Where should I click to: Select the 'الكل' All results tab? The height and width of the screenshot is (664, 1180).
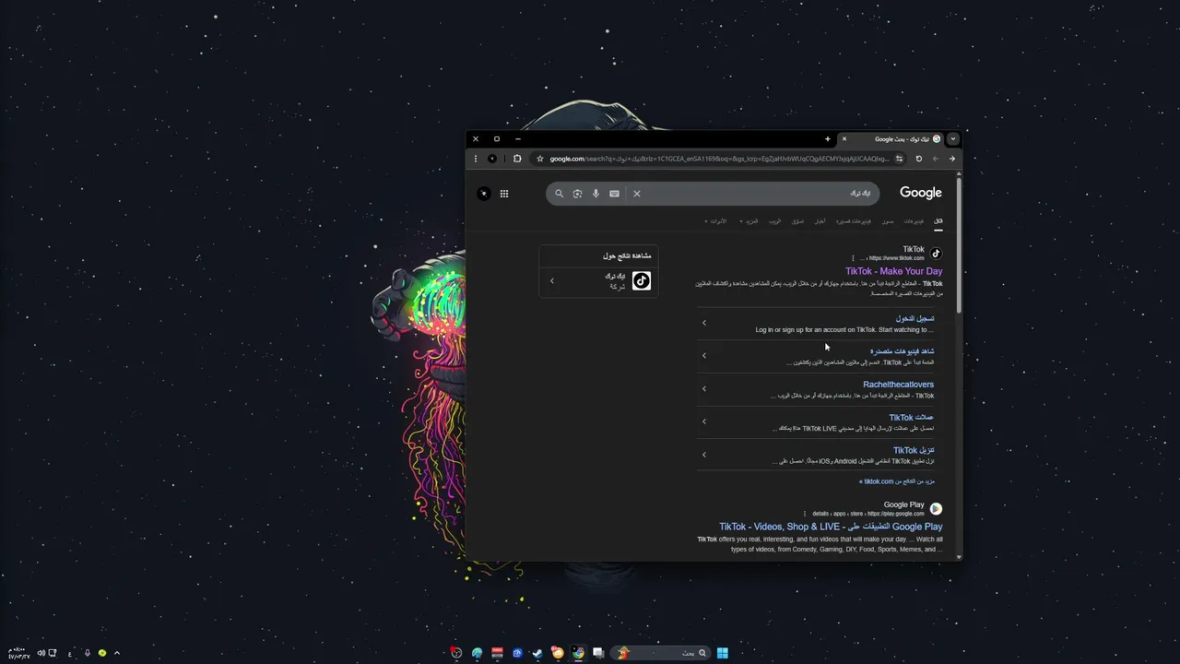pos(938,221)
